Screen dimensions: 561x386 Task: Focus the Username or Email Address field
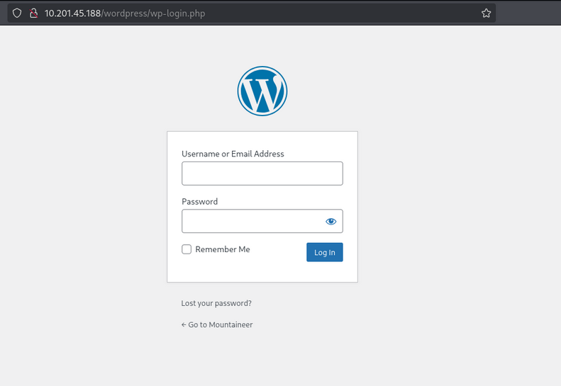click(x=262, y=174)
